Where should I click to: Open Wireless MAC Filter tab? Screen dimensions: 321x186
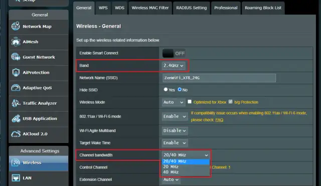click(x=150, y=8)
